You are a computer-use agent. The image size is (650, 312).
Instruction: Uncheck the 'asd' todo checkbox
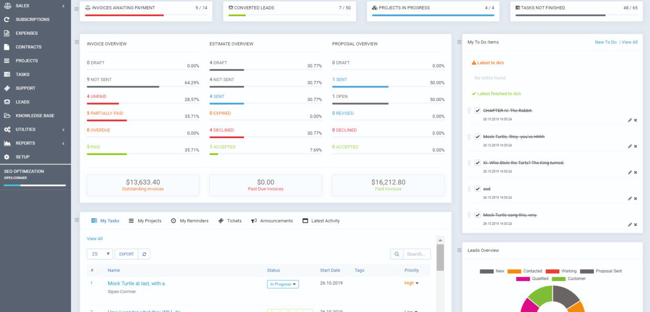click(x=477, y=189)
